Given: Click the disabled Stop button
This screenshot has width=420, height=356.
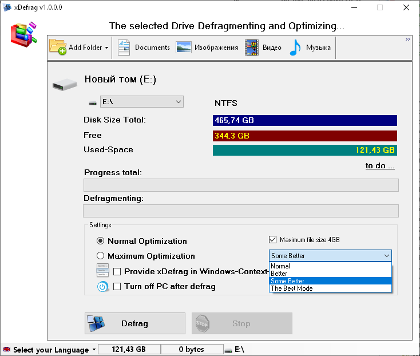Looking at the screenshot, I should click(242, 323).
